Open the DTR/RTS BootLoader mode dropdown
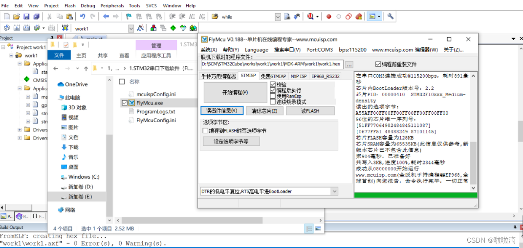Image resolution: width=523 pixels, height=248 pixels. [x=334, y=191]
